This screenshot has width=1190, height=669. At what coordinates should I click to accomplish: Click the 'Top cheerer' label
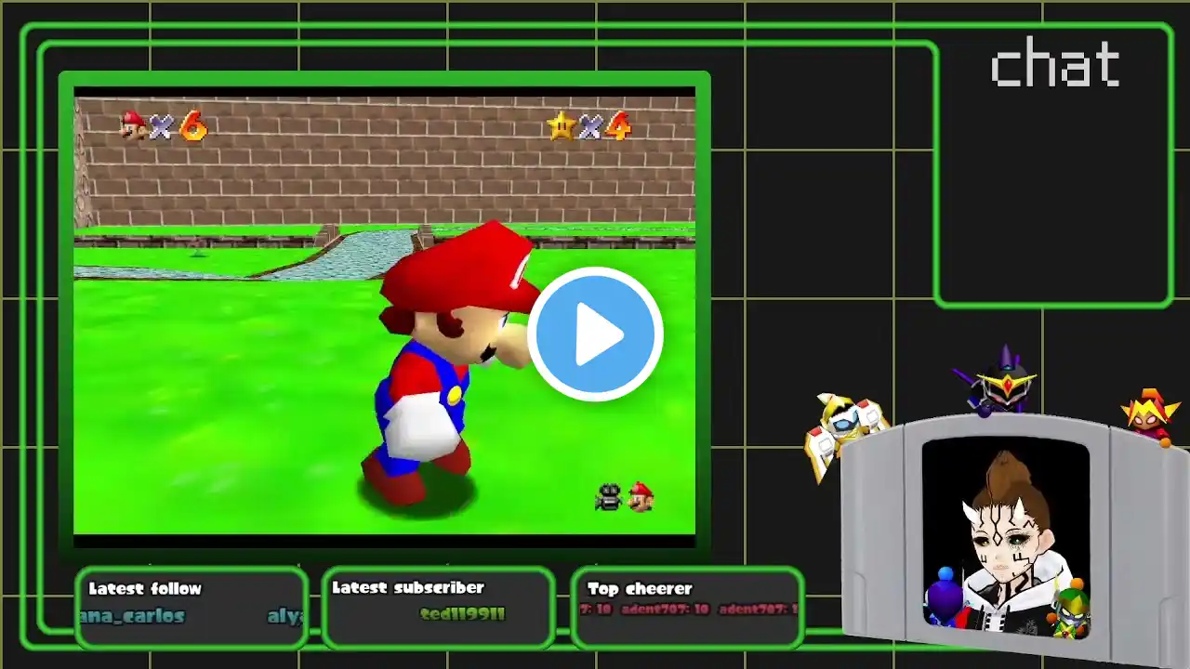tap(640, 588)
